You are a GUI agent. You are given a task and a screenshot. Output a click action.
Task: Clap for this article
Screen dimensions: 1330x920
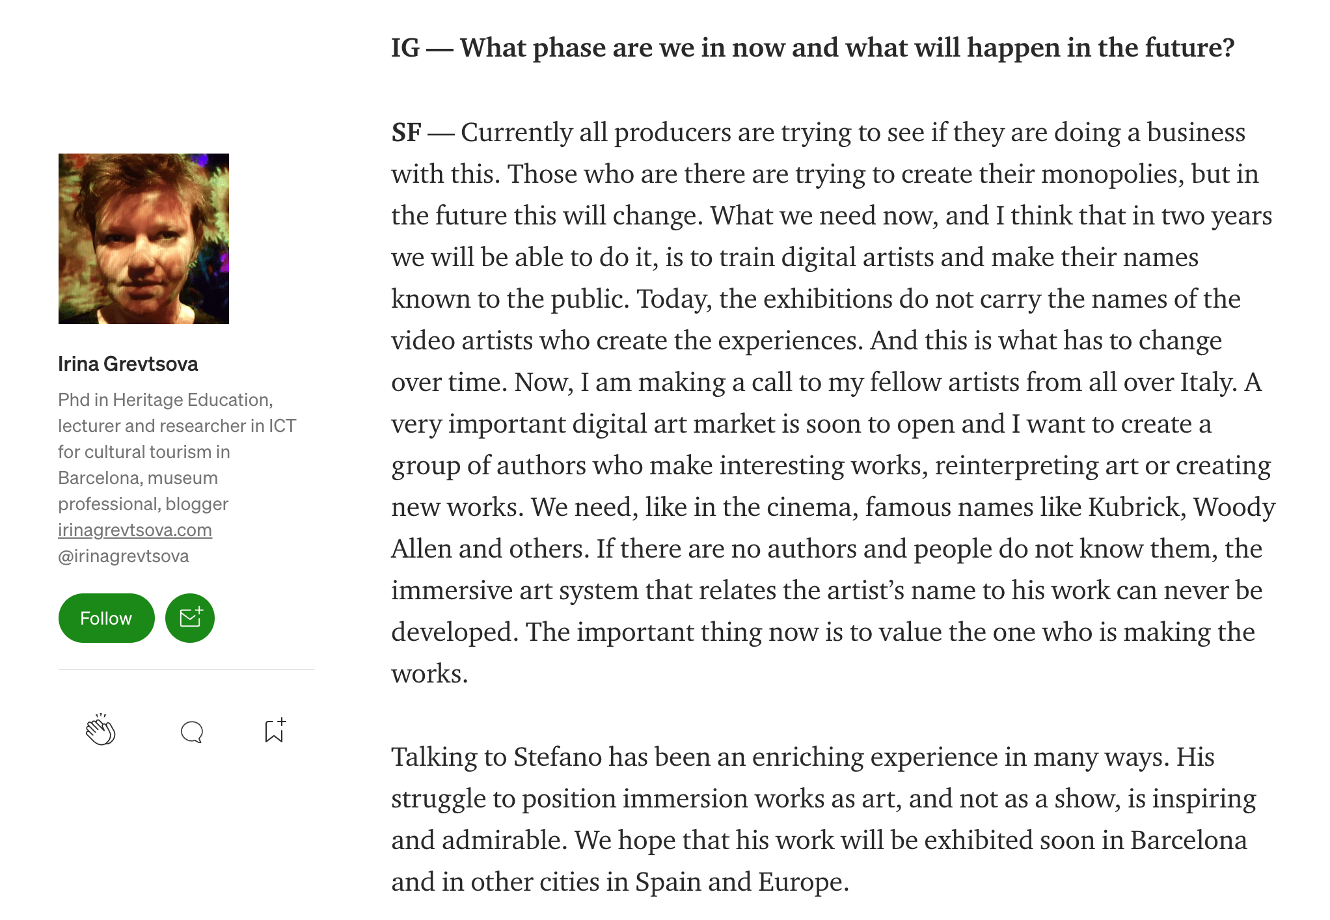coord(100,731)
